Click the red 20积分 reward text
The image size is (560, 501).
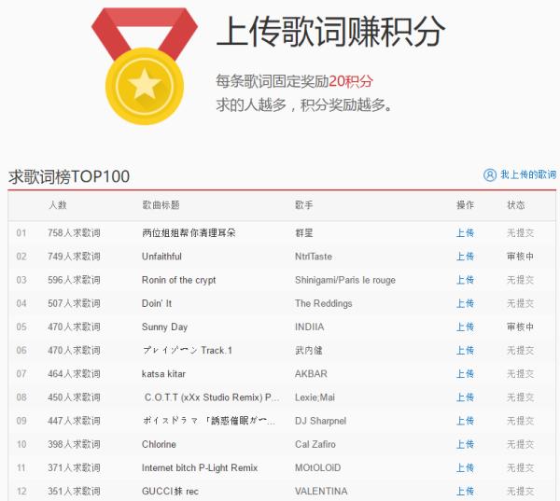pos(350,81)
